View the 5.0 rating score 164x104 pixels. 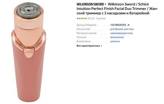pyautogui.click(x=89, y=18)
